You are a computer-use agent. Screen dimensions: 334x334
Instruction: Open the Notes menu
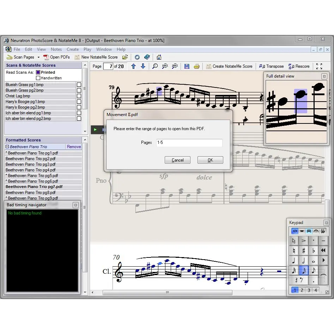click(56, 49)
